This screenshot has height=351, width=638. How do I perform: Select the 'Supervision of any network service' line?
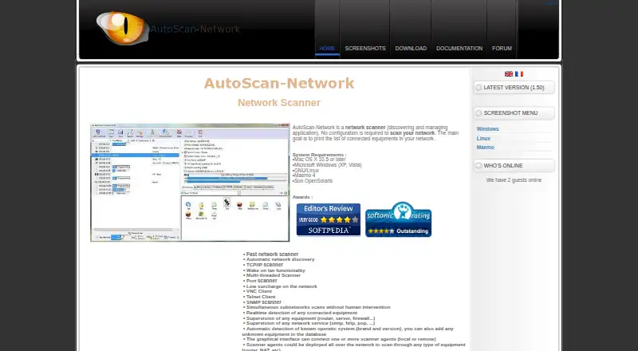(310, 323)
